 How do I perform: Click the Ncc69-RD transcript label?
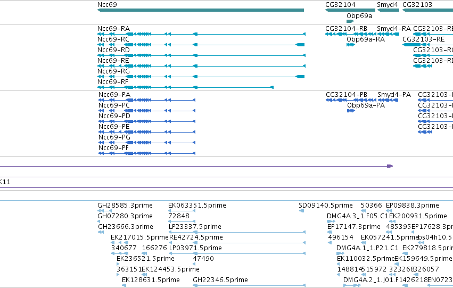(113, 50)
